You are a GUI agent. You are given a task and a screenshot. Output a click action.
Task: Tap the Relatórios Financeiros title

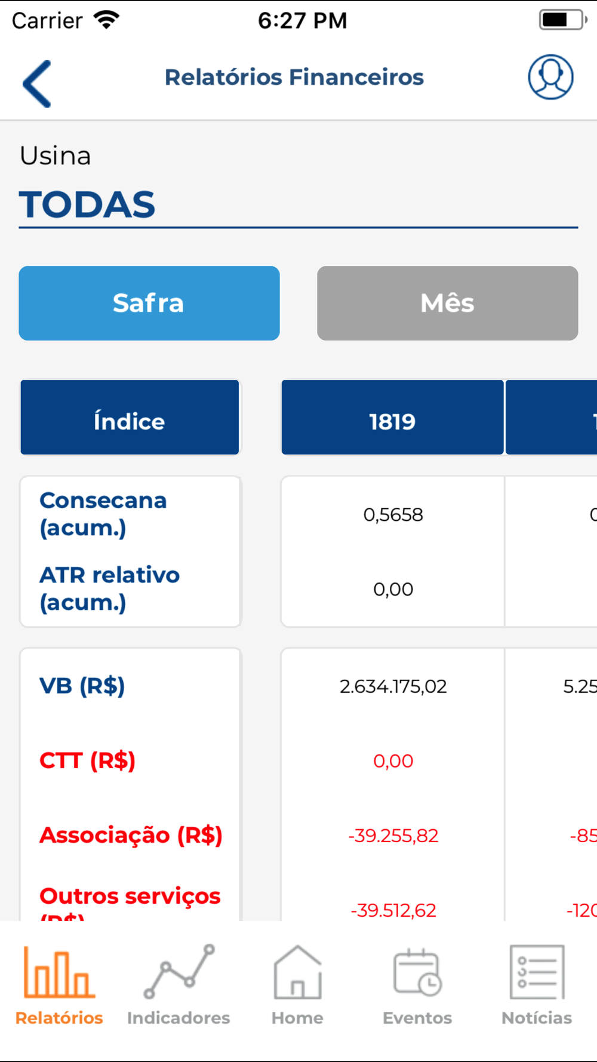[x=294, y=77]
